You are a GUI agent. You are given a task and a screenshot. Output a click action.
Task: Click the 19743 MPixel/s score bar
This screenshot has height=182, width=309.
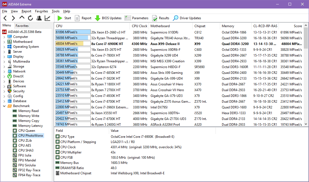[x=73, y=124]
